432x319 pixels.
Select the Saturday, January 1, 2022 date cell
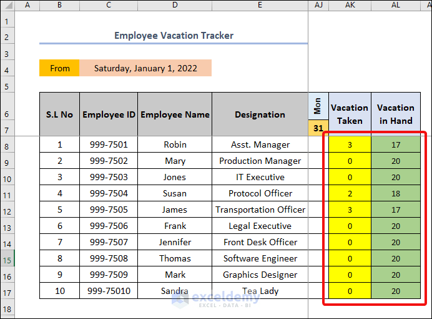point(145,68)
